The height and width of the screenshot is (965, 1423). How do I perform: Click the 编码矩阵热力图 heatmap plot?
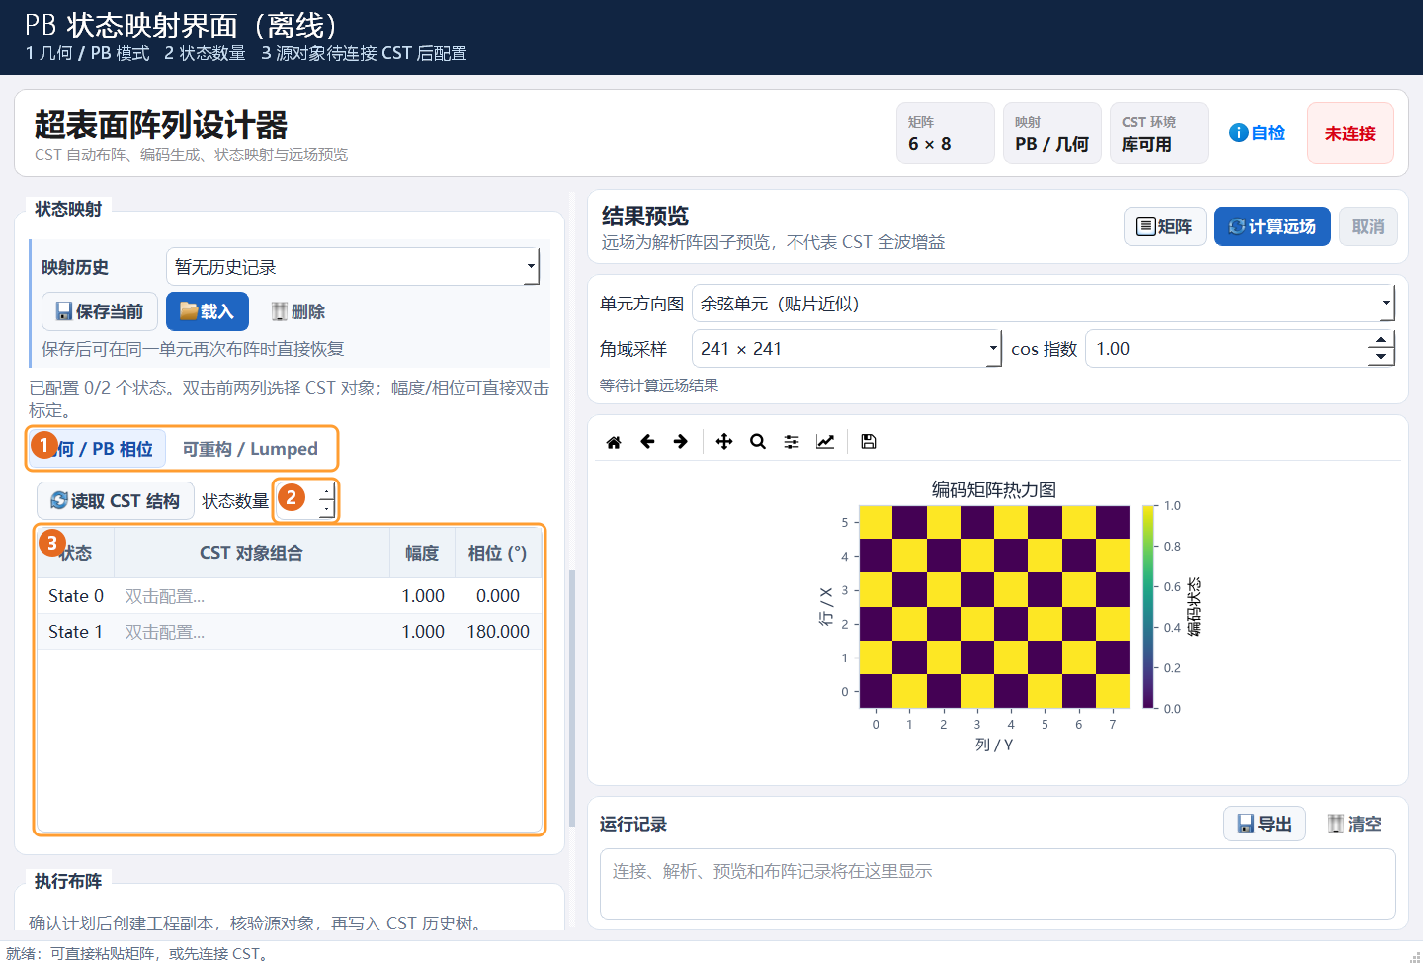[994, 607]
